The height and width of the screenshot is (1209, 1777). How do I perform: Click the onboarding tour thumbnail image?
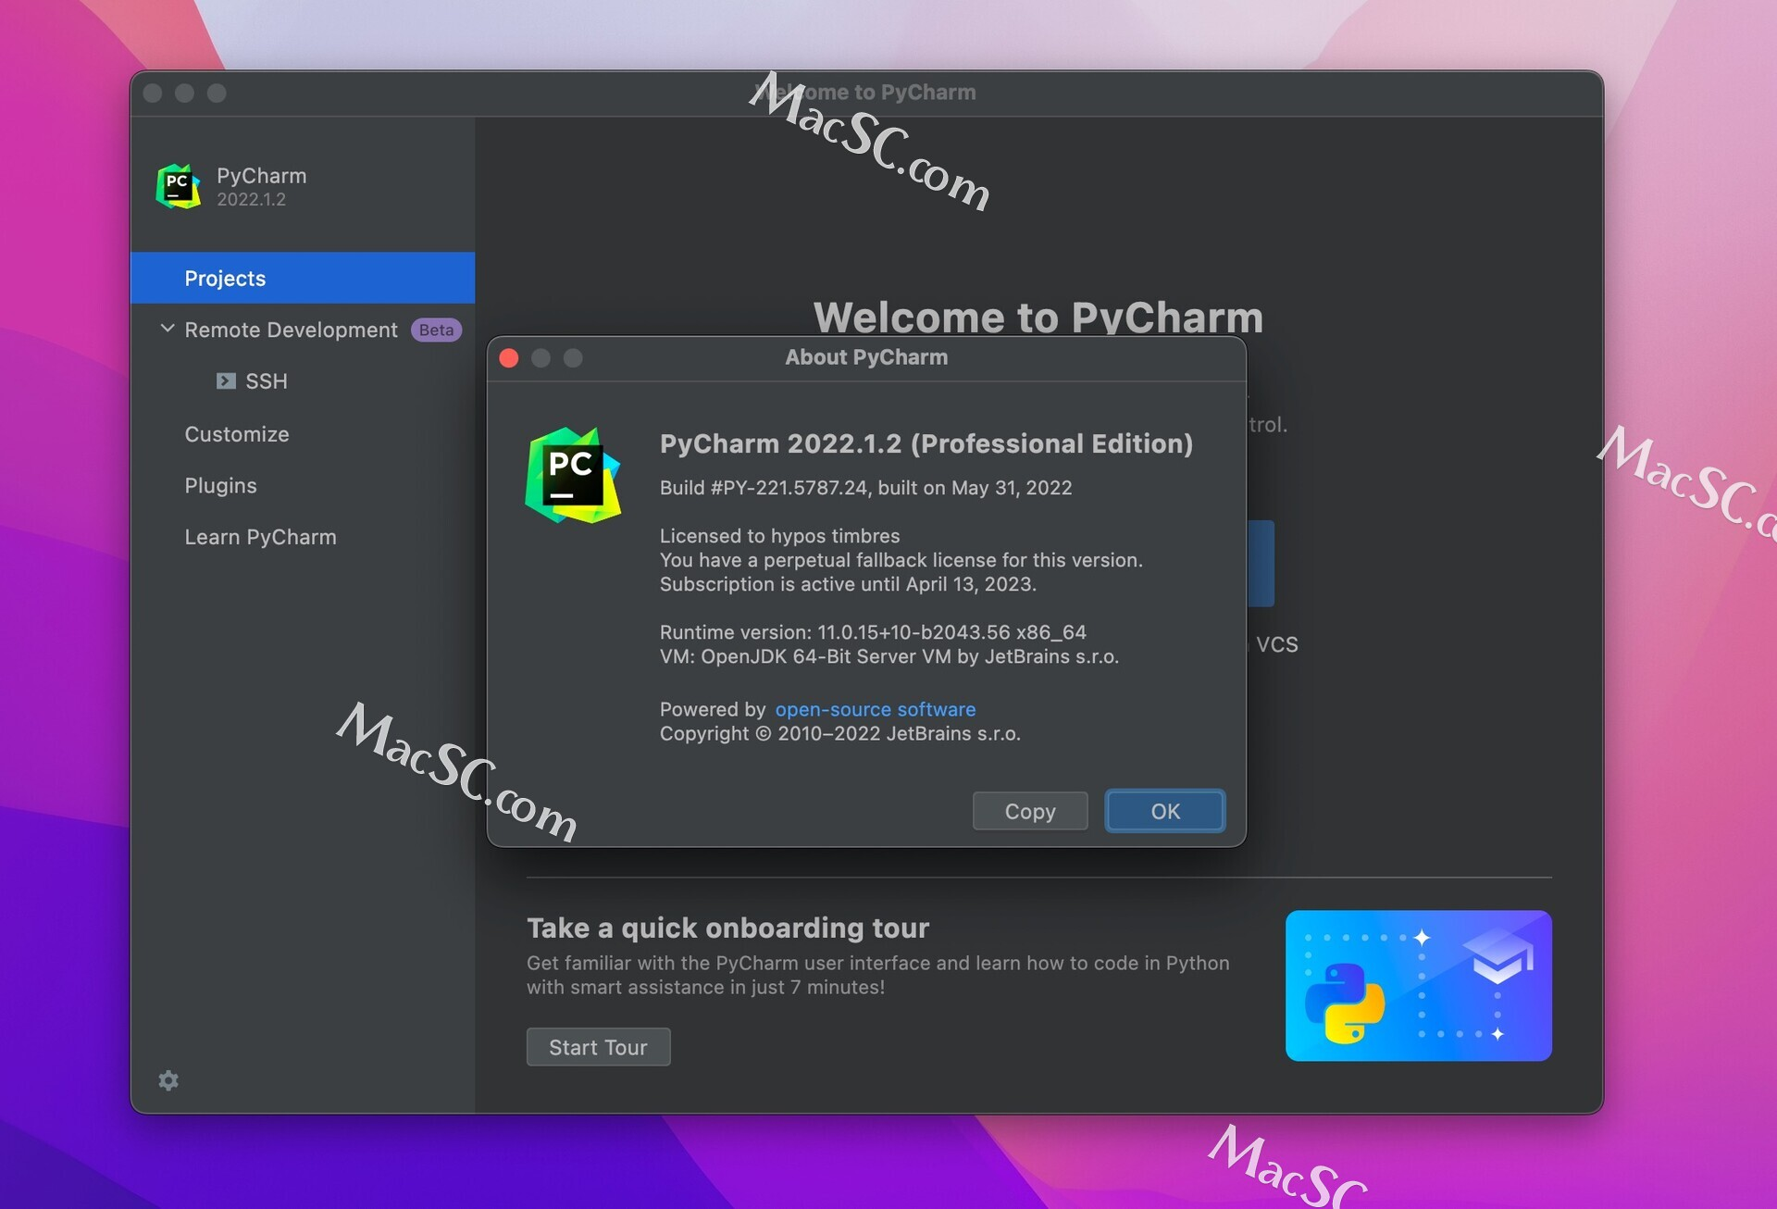click(x=1420, y=986)
